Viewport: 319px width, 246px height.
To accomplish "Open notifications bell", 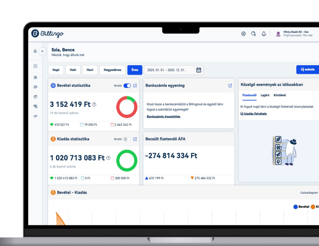I will pyautogui.click(x=264, y=34).
